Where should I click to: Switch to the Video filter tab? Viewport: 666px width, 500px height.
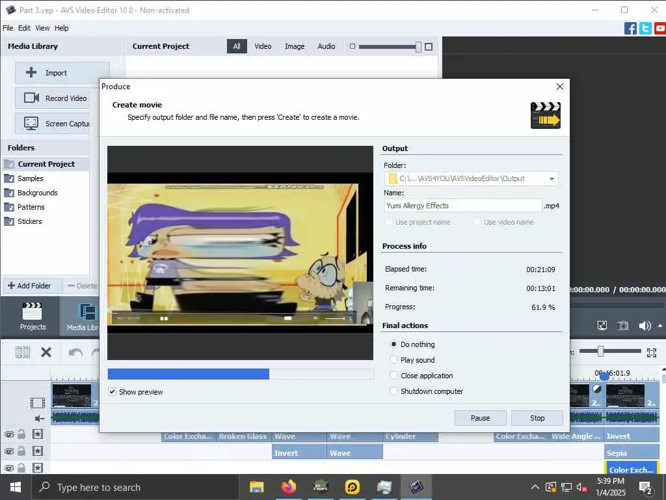point(263,46)
